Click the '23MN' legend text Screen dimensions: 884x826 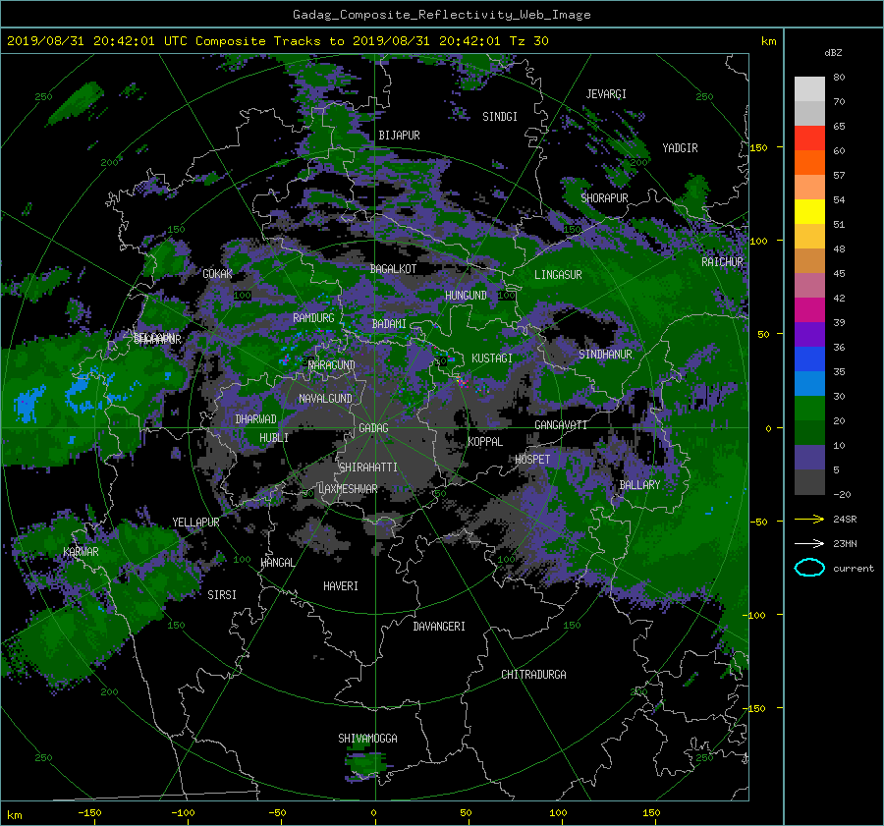(x=845, y=544)
